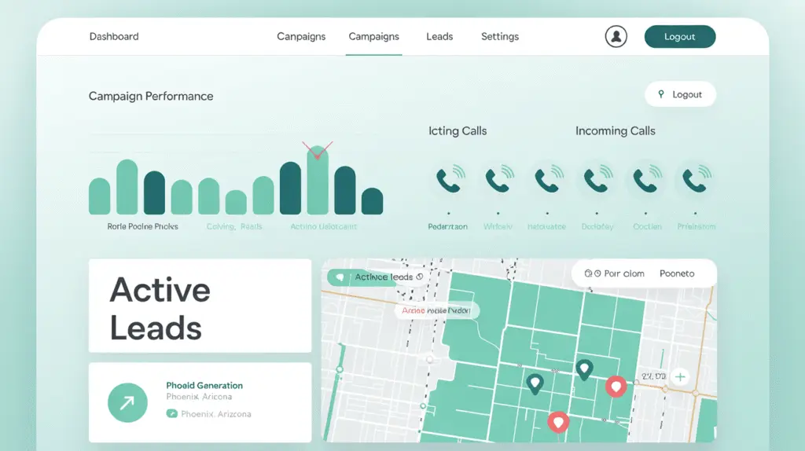Viewport: 805px width, 451px height.
Task: Click the Icting Calls heading
Action: coord(458,131)
